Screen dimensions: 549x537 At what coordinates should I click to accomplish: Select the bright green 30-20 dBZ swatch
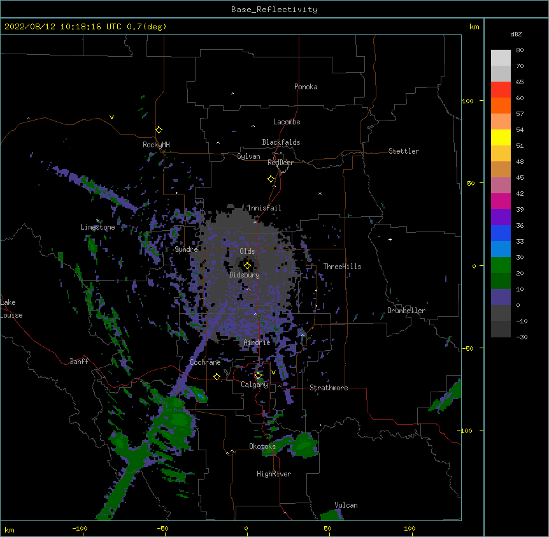coord(501,265)
